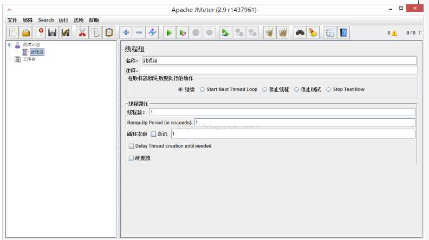Collapse the 测试计划 tree node
The height and width of the screenshot is (240, 429).
(x=9, y=45)
